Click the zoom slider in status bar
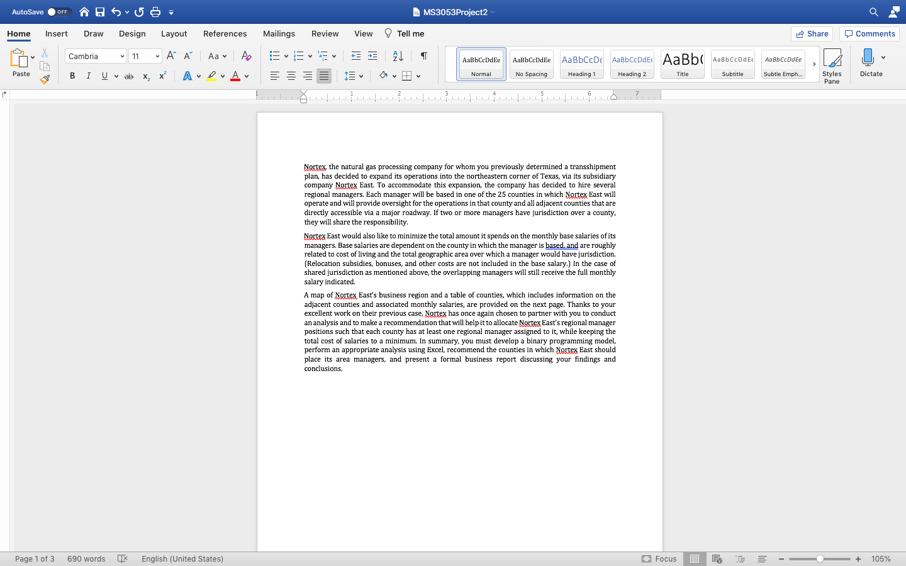 click(x=820, y=559)
